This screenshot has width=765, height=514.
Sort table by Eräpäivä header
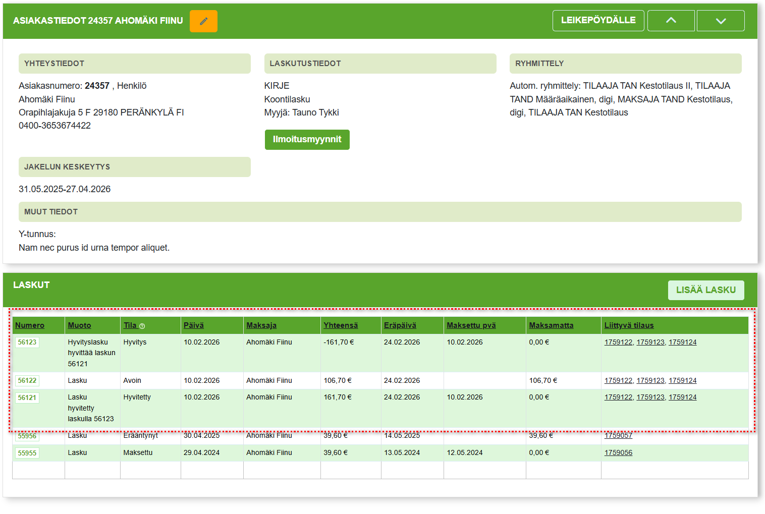click(400, 325)
